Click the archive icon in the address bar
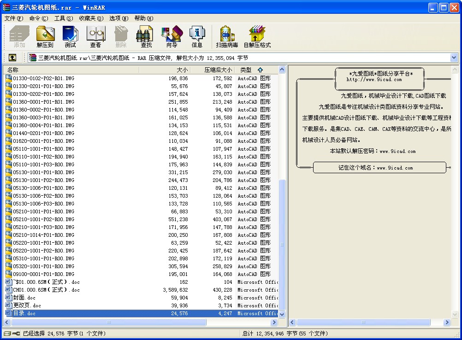This screenshot has height=340, width=462. (x=32, y=58)
